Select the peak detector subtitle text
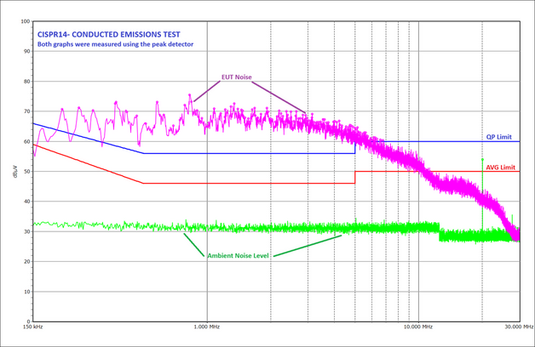The image size is (535, 347). tap(115, 43)
